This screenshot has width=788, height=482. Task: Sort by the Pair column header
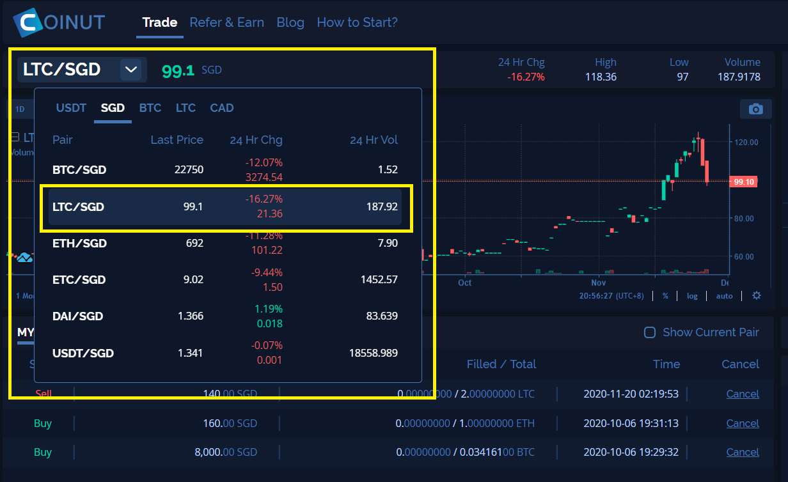(63, 140)
